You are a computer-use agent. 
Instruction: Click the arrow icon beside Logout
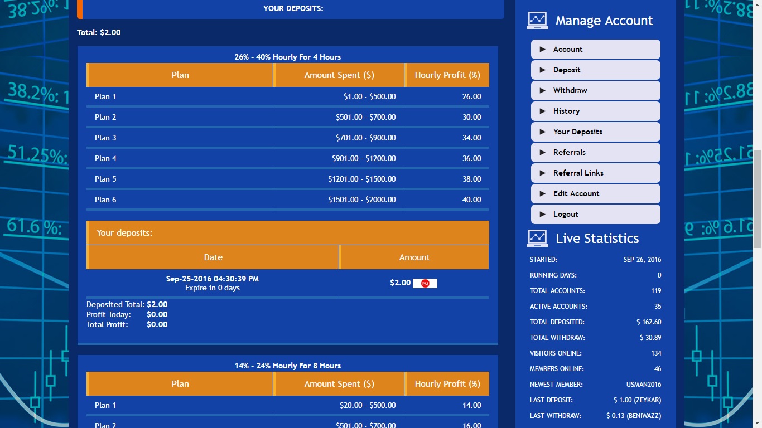(x=542, y=215)
